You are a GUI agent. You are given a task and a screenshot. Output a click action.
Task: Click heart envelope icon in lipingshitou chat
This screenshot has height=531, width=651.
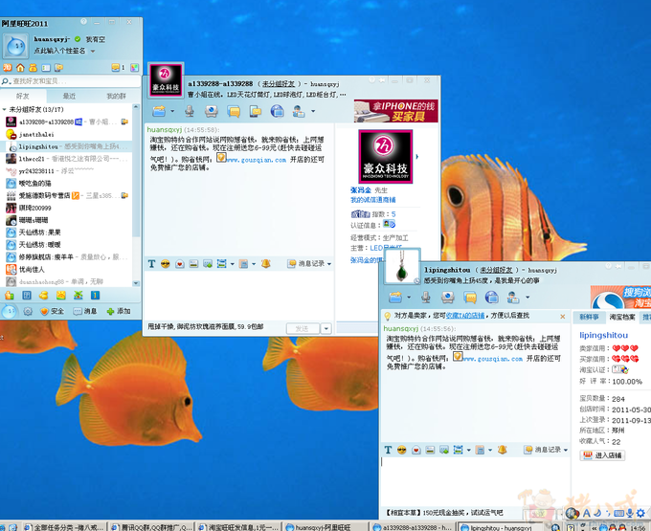(415, 450)
